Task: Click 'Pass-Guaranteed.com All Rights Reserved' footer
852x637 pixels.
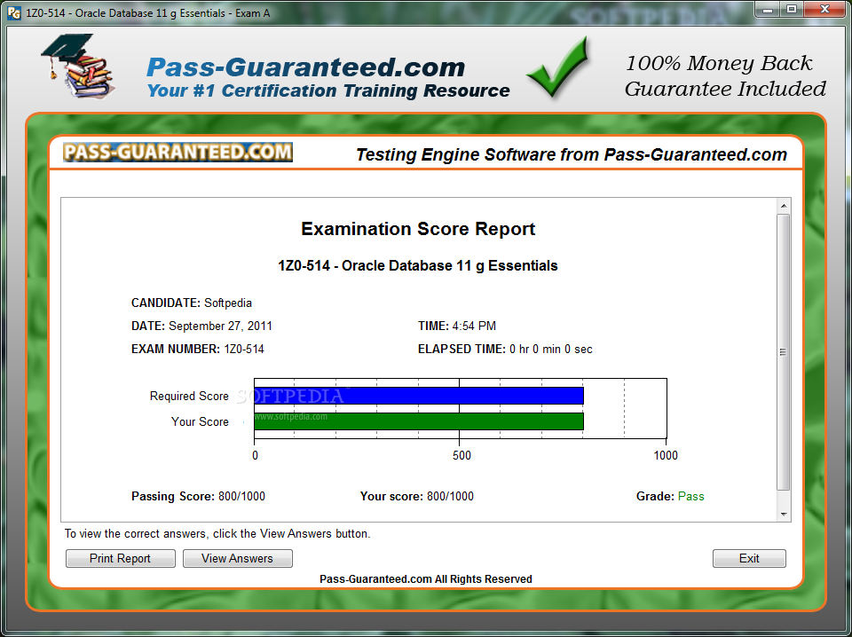Action: [426, 579]
